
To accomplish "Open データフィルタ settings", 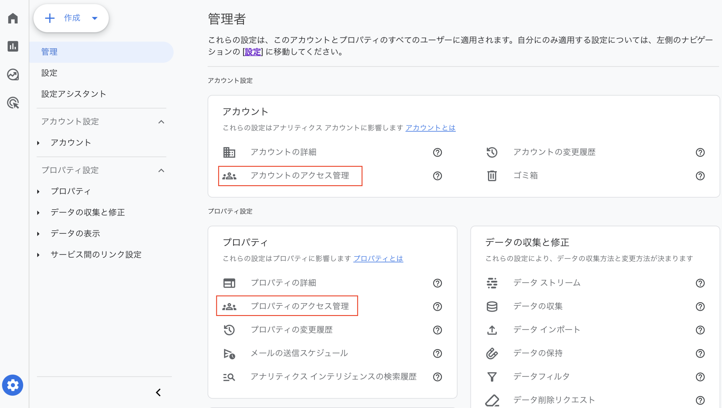I will (x=541, y=377).
